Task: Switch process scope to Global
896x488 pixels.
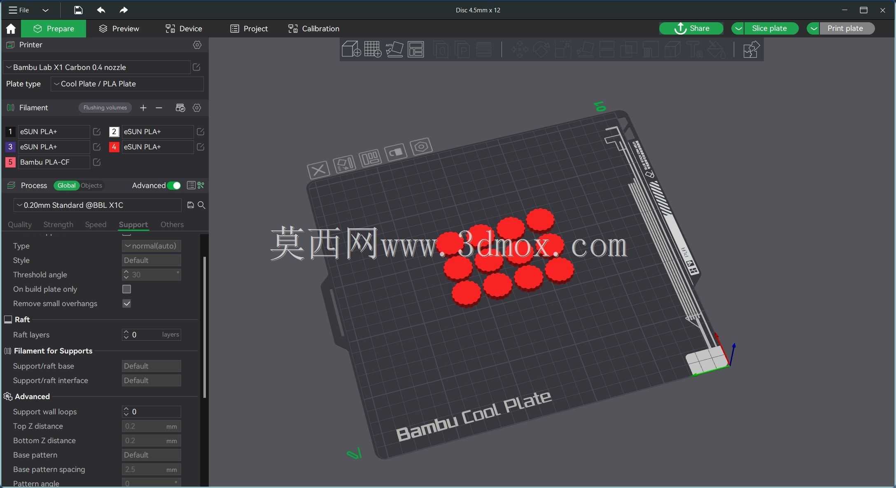Action: tap(66, 186)
